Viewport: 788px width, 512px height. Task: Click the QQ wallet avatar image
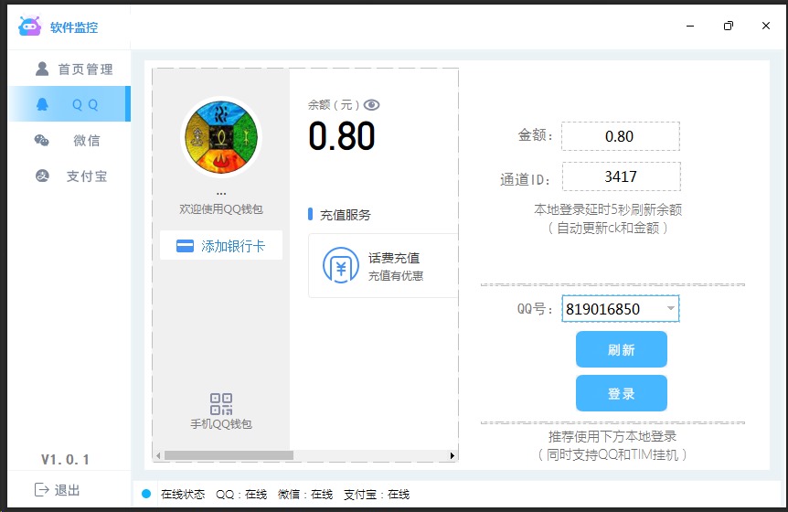(x=221, y=136)
